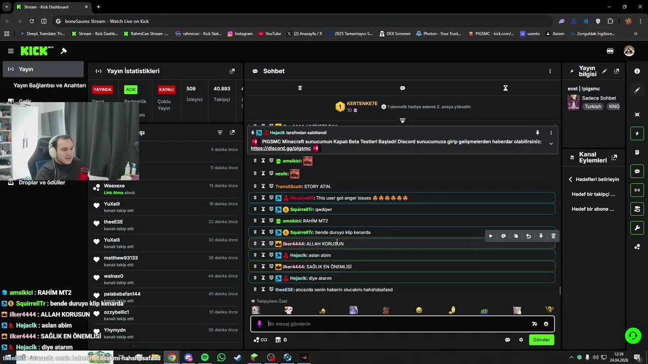648x364 pixels.
Task: Click the moderator tool icon beside KICK logo
Action: pos(64,51)
